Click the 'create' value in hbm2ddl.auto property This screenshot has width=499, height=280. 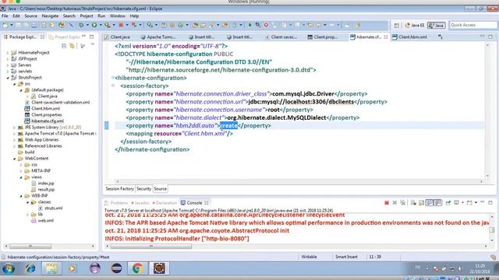(228, 126)
